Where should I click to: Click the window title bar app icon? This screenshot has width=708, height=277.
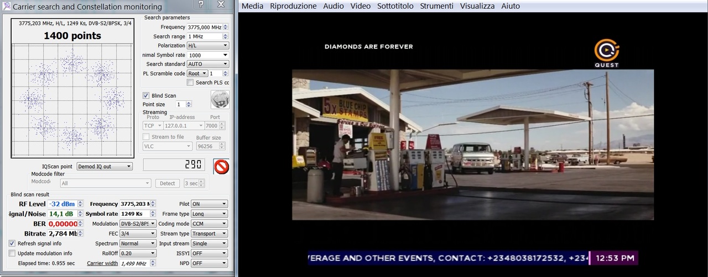click(x=6, y=7)
